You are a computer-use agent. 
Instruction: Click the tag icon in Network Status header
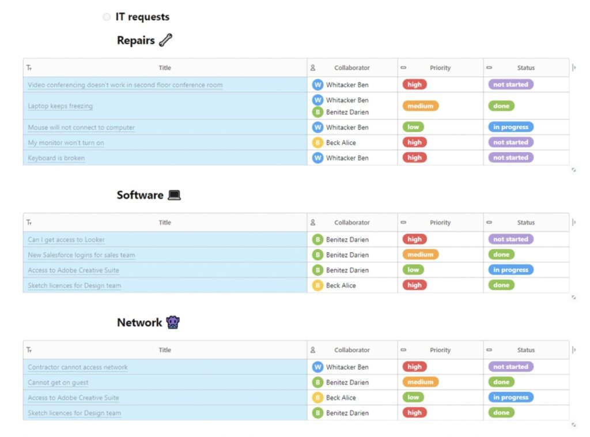(x=489, y=350)
